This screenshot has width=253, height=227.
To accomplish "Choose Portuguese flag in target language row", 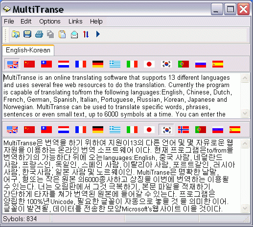I will click(201, 130).
